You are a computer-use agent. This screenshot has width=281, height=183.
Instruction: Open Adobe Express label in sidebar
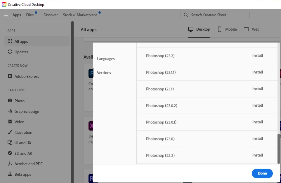(x=27, y=76)
